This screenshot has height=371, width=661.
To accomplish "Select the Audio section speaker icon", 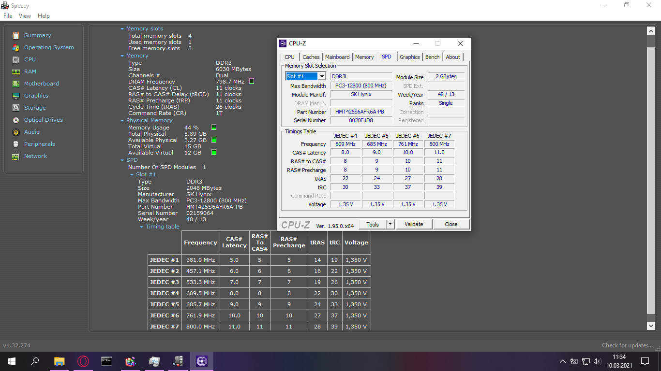I will (x=16, y=132).
